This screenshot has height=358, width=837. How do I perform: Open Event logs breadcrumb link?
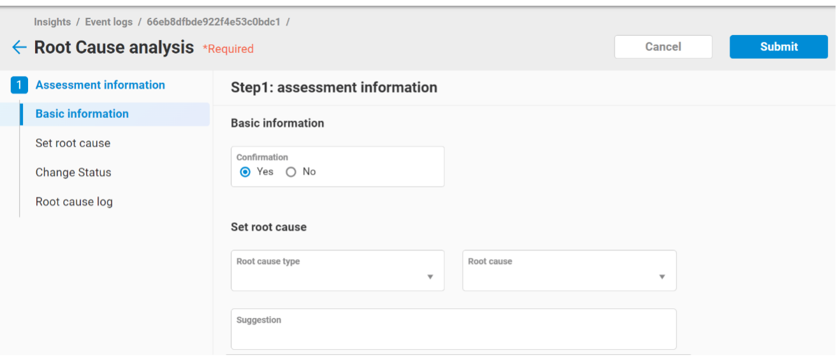pyautogui.click(x=109, y=22)
